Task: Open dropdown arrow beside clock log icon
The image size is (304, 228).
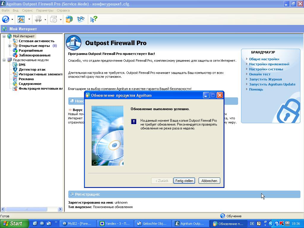Action: pyautogui.click(x=61, y=19)
